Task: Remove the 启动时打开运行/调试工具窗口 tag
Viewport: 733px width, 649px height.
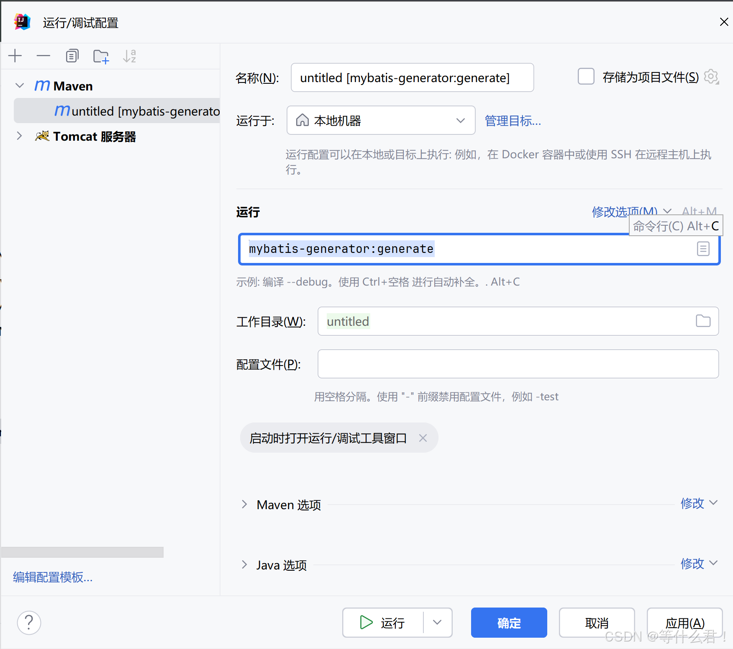Action: point(423,438)
